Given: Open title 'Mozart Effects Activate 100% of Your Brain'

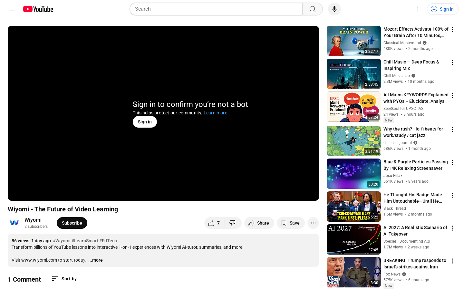Looking at the screenshot, I should click(x=416, y=32).
